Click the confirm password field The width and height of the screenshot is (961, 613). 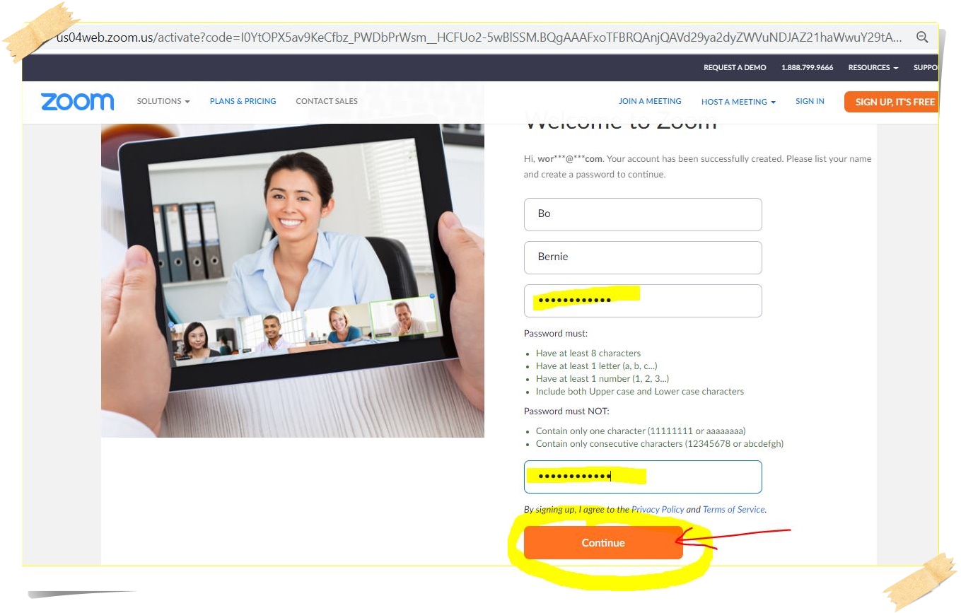(643, 477)
